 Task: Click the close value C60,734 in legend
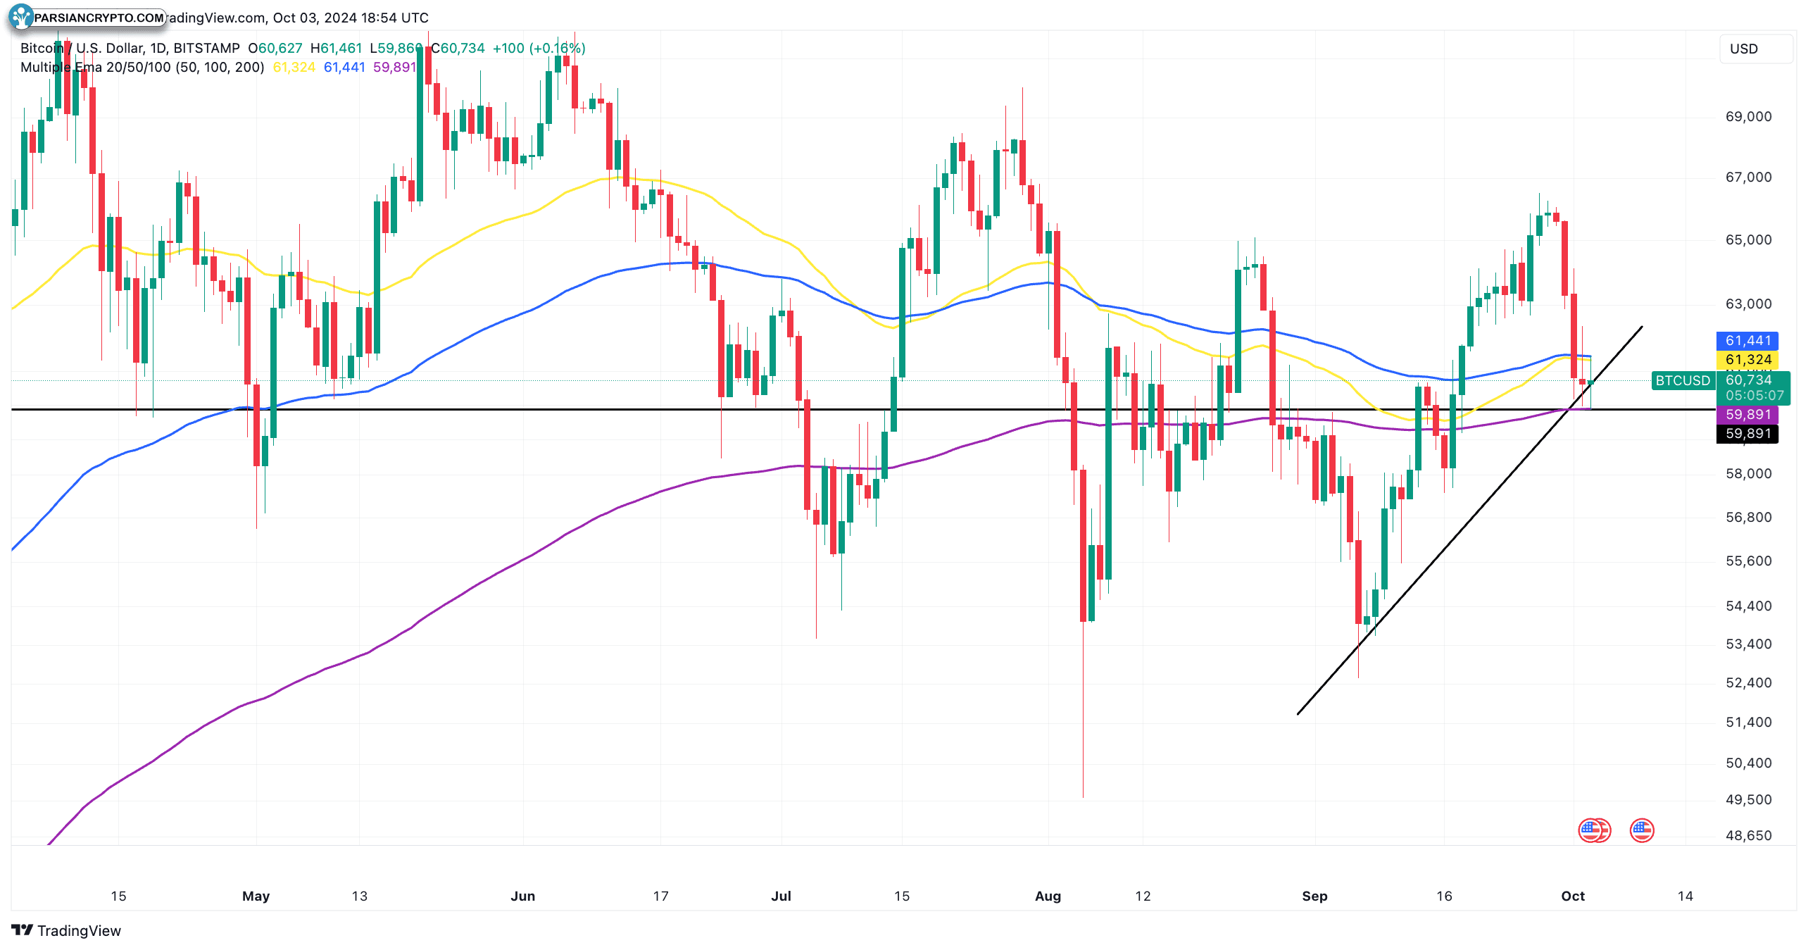[x=458, y=48]
